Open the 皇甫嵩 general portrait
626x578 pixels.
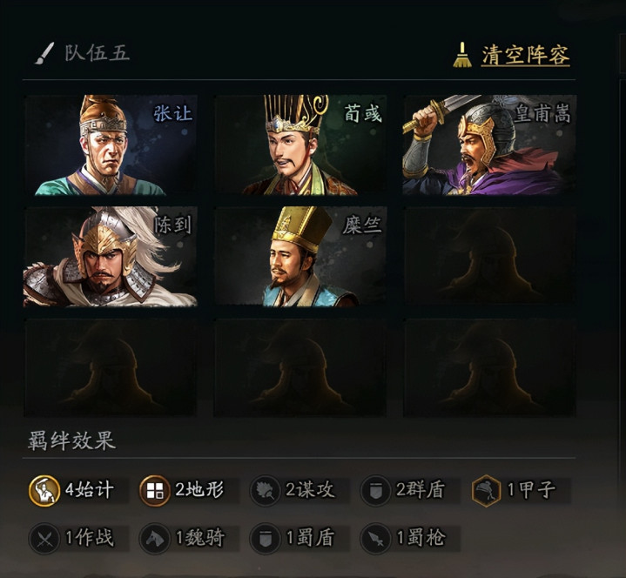click(x=489, y=144)
